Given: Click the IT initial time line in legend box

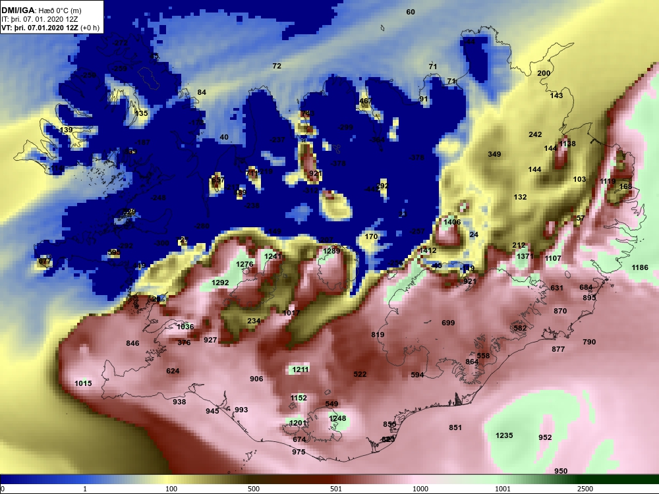Looking at the screenshot, I should tap(40, 19).
